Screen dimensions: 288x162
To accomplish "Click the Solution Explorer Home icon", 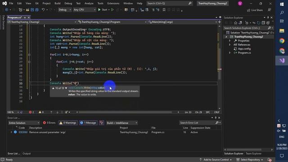I will coord(235,23).
